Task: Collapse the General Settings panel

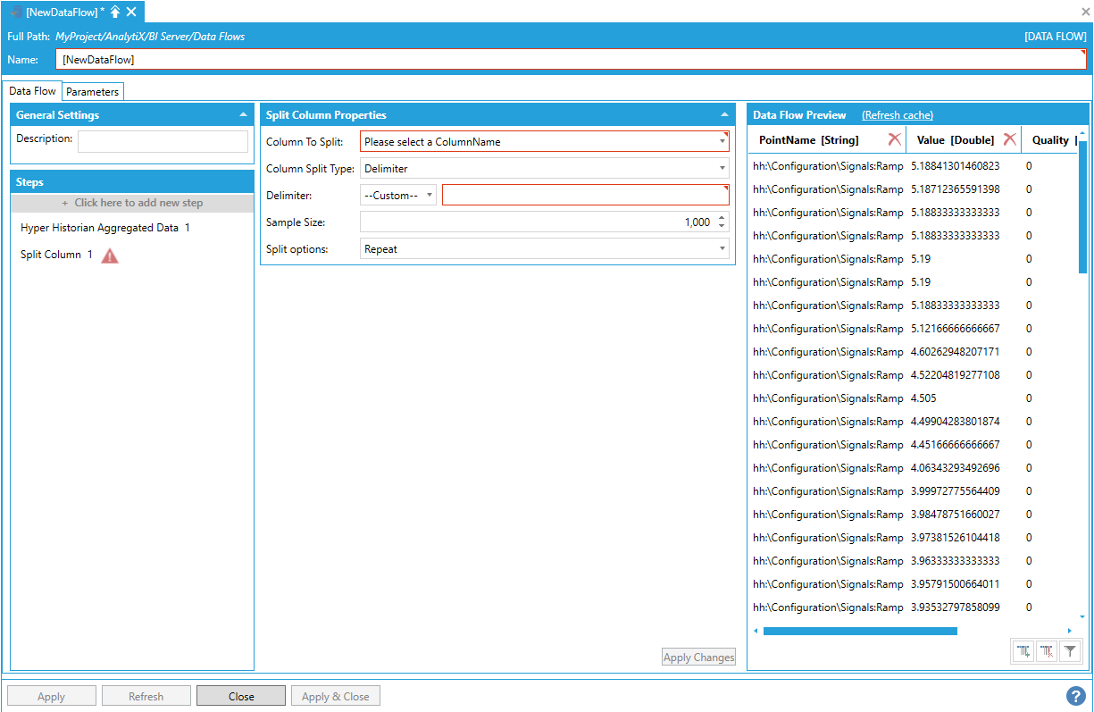Action: 243,115
